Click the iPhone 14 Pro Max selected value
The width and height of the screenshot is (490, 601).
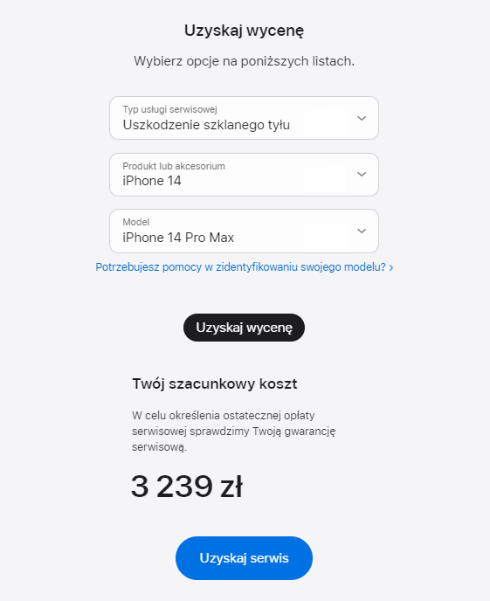click(x=178, y=238)
